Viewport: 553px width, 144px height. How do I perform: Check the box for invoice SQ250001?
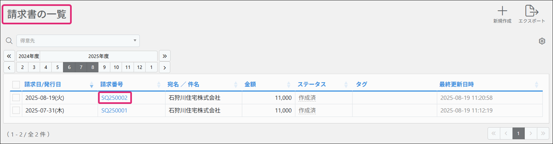coord(16,110)
